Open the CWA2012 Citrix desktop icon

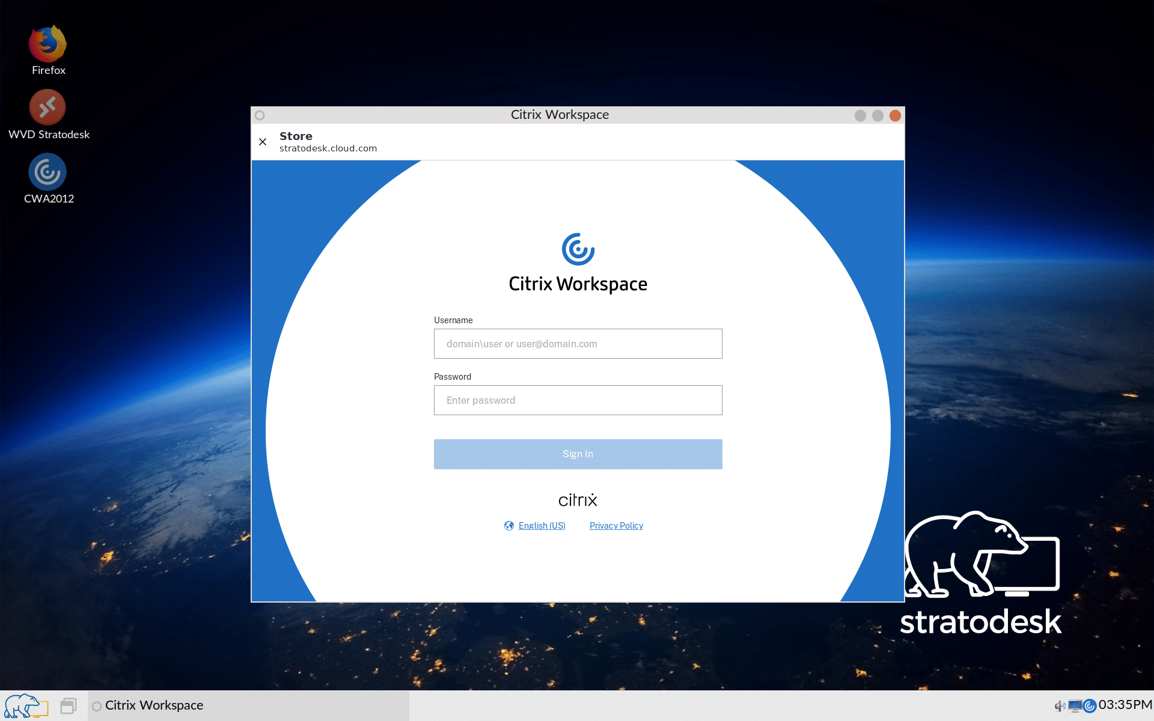(48, 178)
